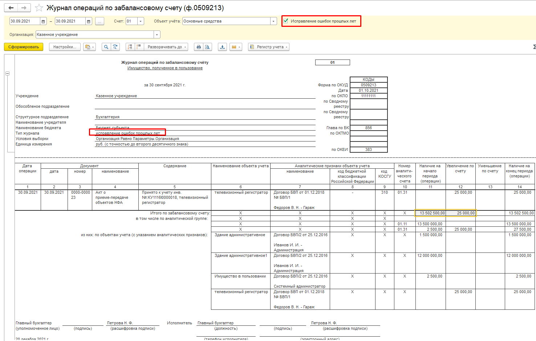
Task: Print the report with printer icon
Action: (x=199, y=47)
